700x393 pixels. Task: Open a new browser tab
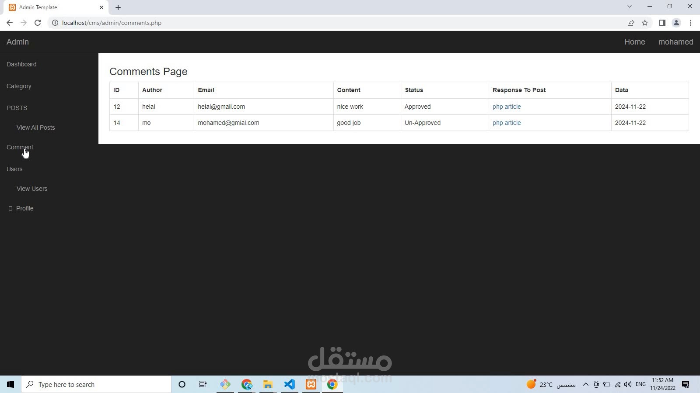pos(118,7)
